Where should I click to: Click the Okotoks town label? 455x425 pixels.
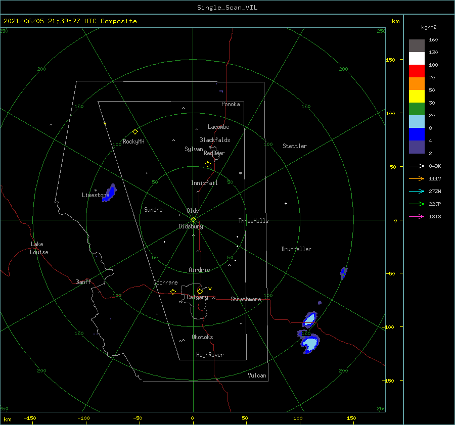(202, 337)
